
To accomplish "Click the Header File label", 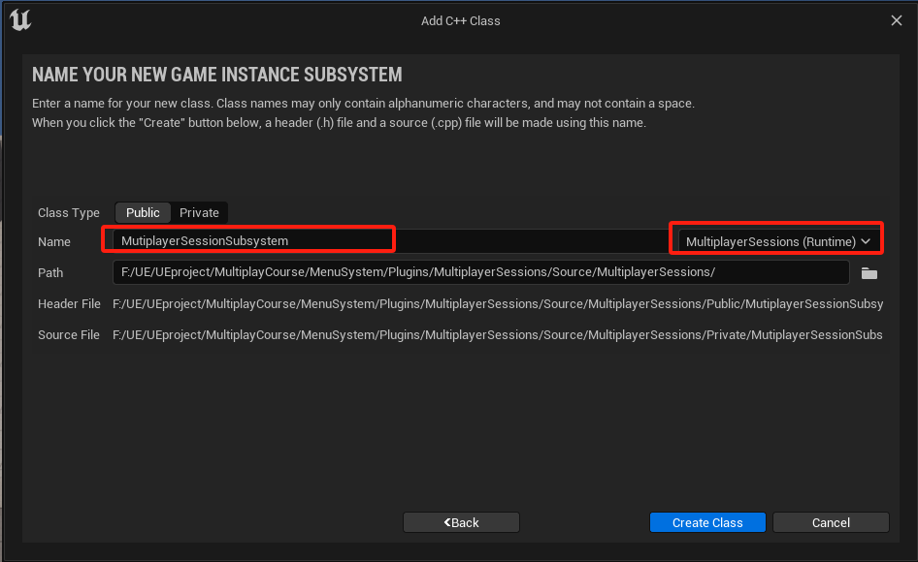I will coord(69,304).
